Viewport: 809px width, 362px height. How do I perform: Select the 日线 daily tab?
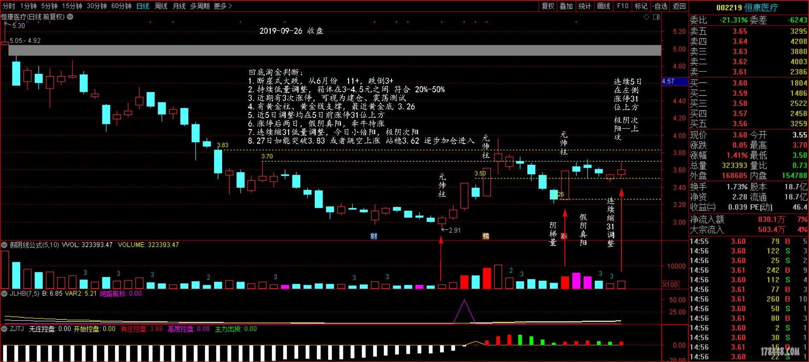[143, 6]
